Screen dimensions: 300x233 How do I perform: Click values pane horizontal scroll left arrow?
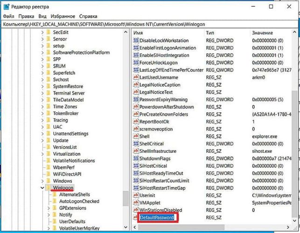tap(135, 227)
